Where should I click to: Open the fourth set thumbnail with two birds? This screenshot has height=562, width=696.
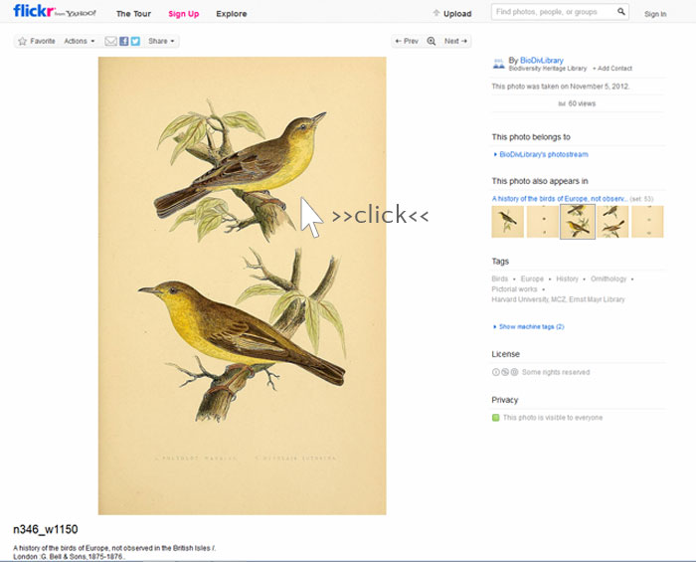(612, 222)
